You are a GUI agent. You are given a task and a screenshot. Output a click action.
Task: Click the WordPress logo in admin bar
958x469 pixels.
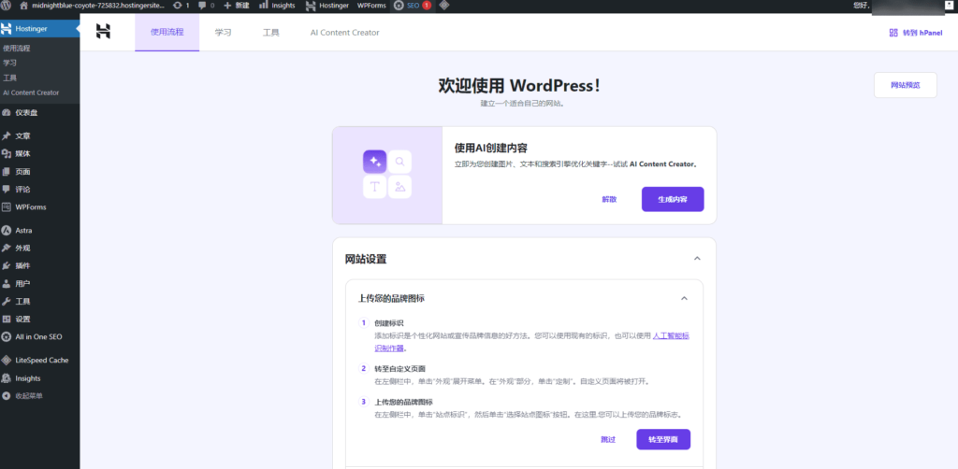[8, 6]
